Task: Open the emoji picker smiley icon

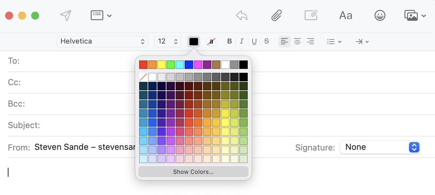Action: [380, 15]
